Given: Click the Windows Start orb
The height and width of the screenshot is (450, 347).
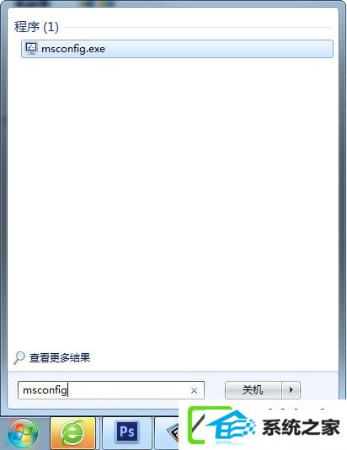Looking at the screenshot, I should click(23, 434).
